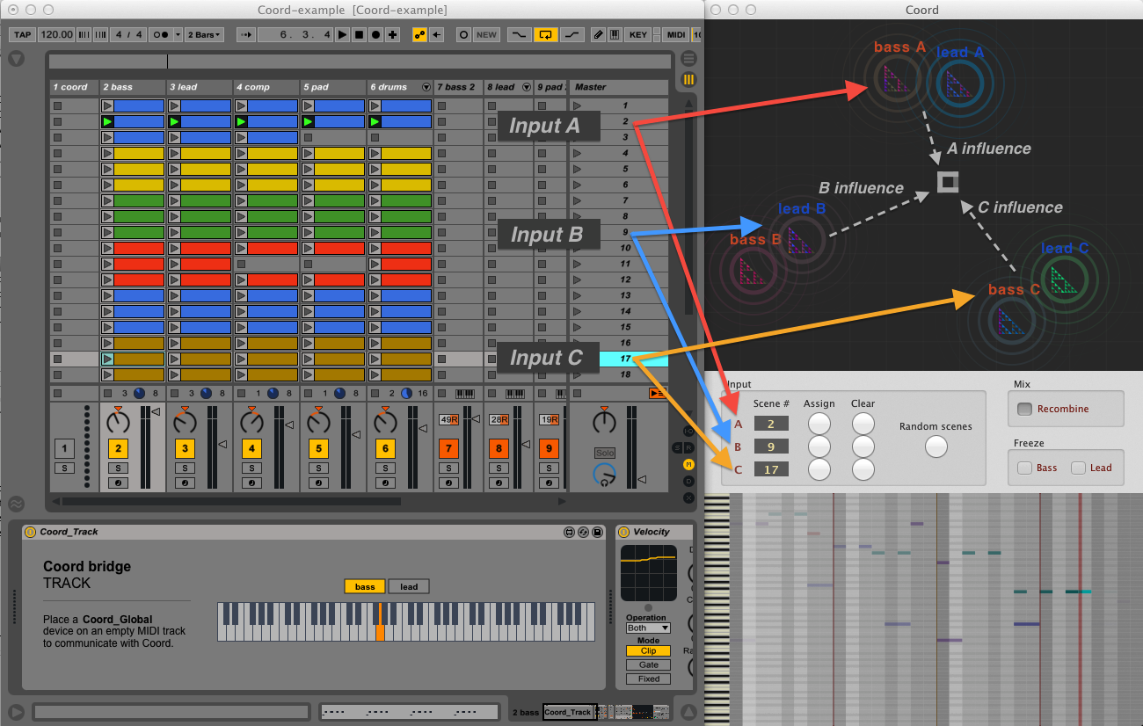Show the browser with the triangle icon
Viewport: 1143px width, 726px height.
coord(16,59)
